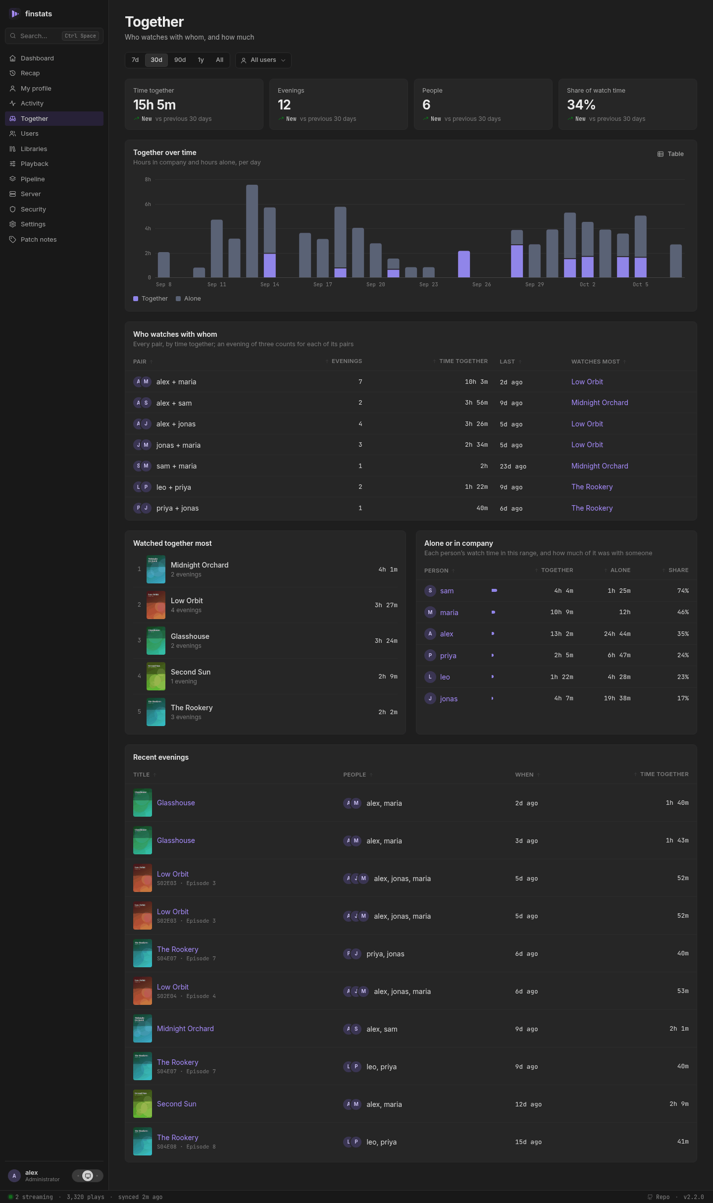Click the Server icon in sidebar
This screenshot has width=713, height=1203.
click(x=13, y=194)
